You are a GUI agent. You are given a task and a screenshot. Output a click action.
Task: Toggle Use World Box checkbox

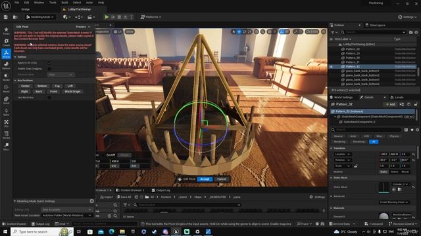(49, 98)
